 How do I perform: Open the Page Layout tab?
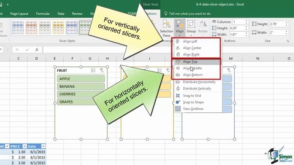tap(19, 14)
